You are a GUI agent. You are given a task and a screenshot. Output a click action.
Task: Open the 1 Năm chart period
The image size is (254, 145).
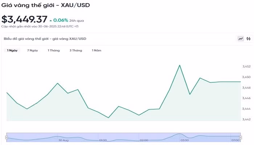coord(97,50)
